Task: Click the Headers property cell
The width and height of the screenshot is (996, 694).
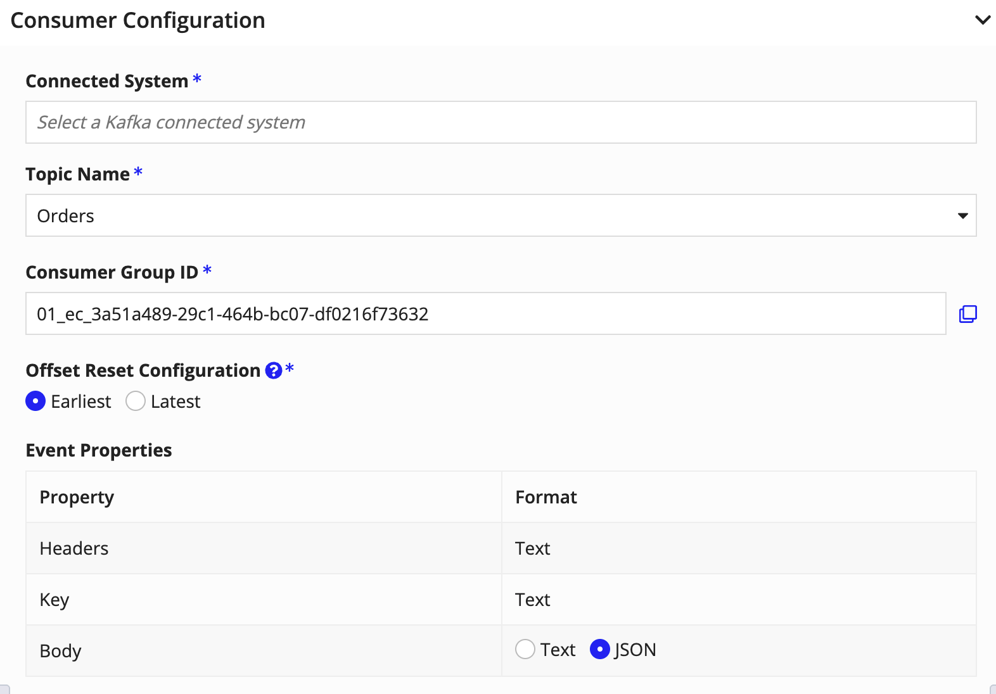Action: (264, 548)
